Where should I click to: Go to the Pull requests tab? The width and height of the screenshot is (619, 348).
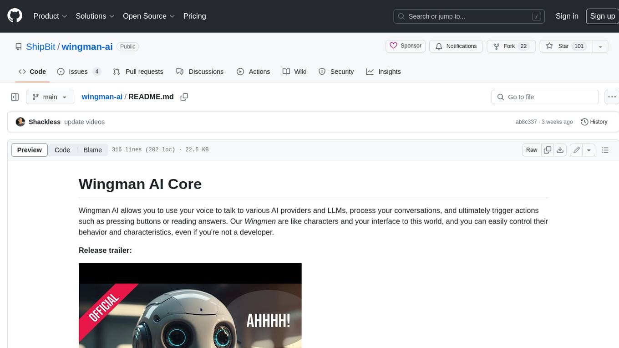pyautogui.click(x=138, y=72)
